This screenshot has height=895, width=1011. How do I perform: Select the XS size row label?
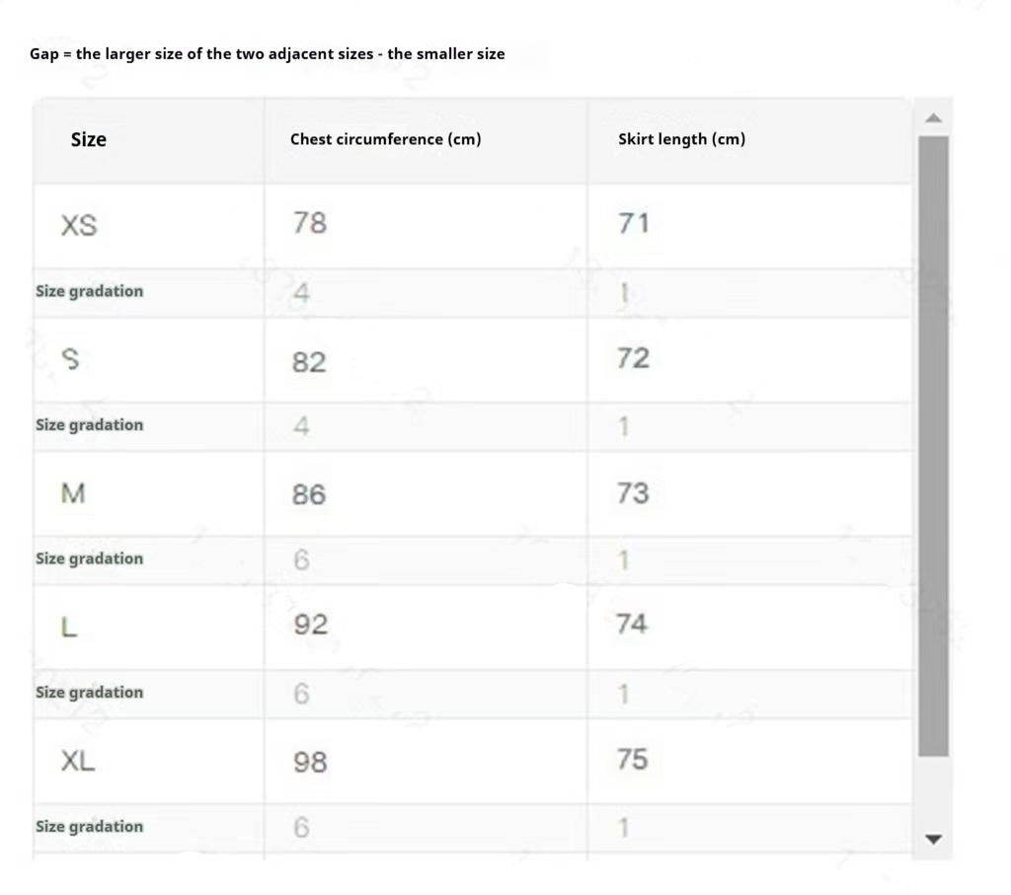coord(79,226)
